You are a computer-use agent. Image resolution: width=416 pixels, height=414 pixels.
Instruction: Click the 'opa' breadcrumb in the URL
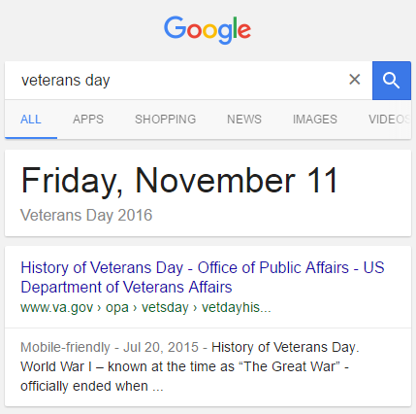[117, 307]
